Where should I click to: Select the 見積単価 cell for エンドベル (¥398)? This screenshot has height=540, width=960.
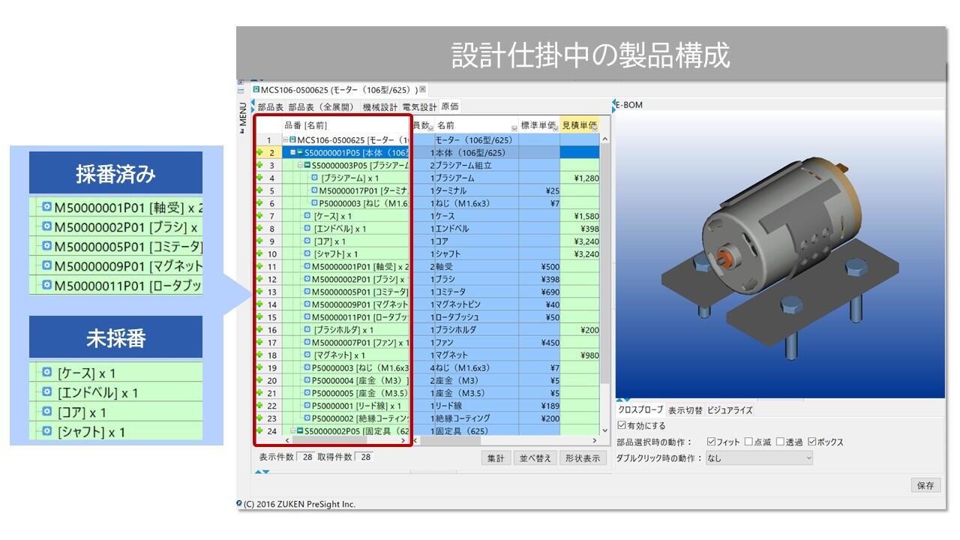point(580,229)
